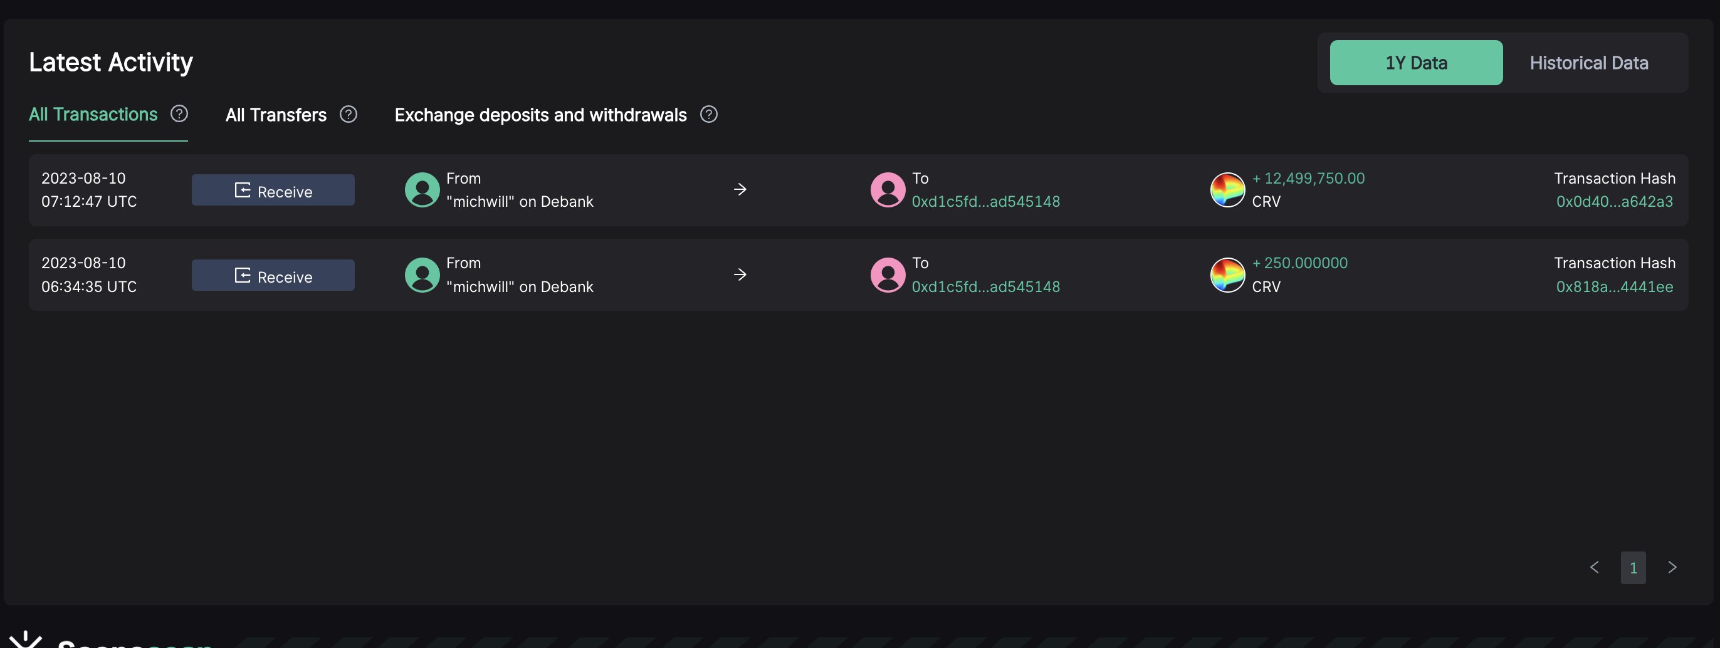Viewport: 1720px width, 648px height.
Task: Open recipient address in 07:12:47 row
Action: coord(985,202)
